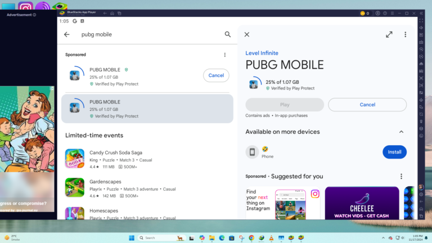This screenshot has height=243, width=432.
Task: Open the Windows Start menu
Action: tap(132, 238)
